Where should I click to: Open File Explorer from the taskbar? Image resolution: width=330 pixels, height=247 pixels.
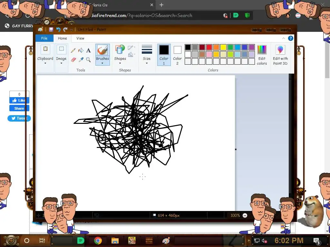pos(115,241)
